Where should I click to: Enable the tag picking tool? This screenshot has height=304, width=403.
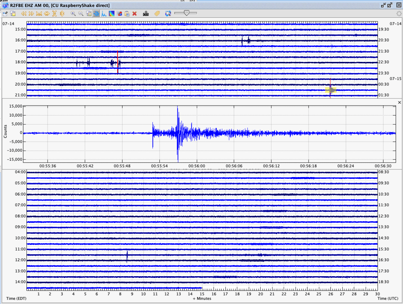click(x=156, y=13)
